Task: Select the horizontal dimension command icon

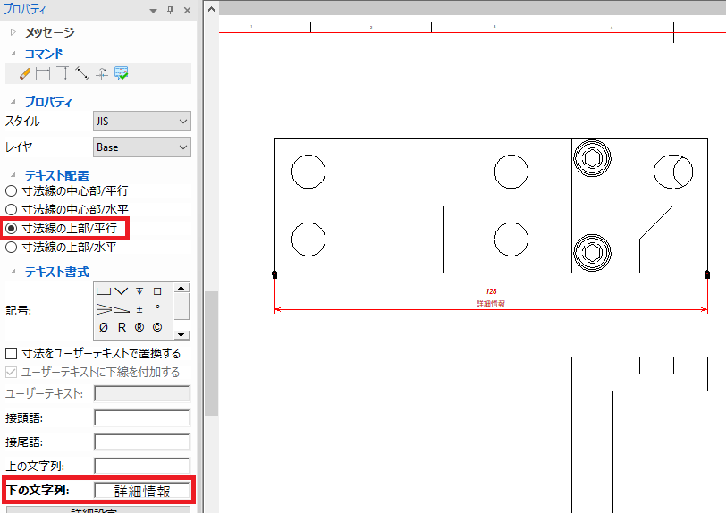Action: pyautogui.click(x=43, y=73)
